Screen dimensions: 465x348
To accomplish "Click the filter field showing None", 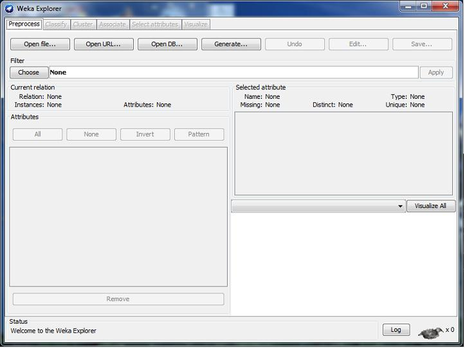I will [x=233, y=73].
